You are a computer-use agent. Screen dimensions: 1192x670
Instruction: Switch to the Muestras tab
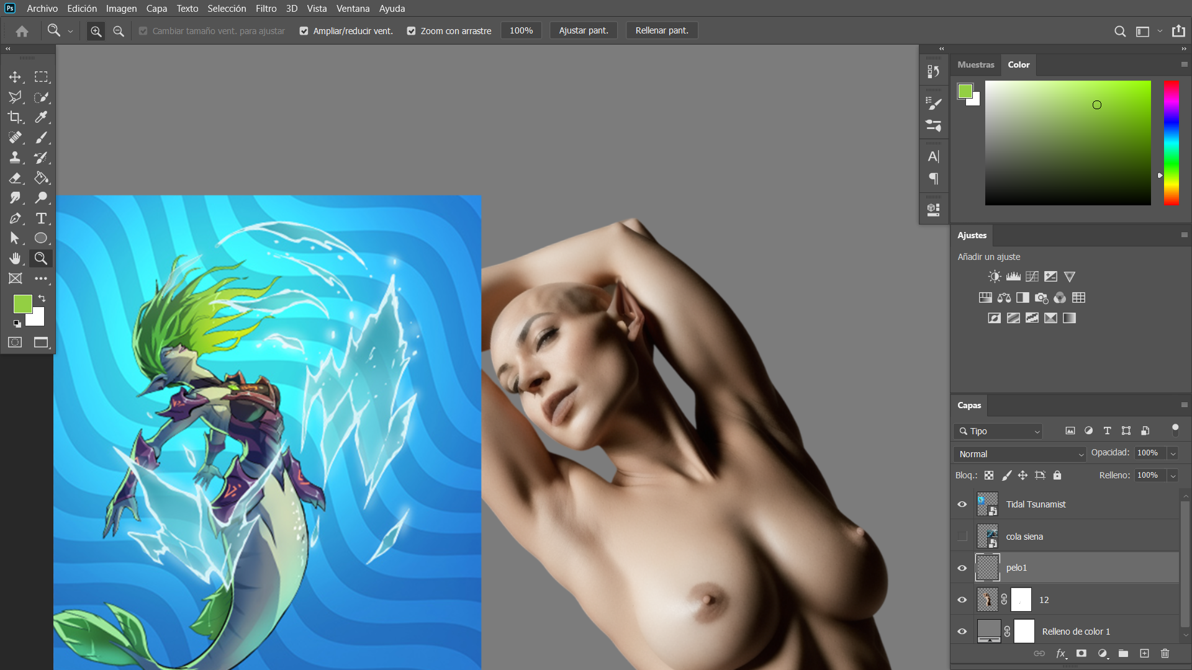point(975,65)
